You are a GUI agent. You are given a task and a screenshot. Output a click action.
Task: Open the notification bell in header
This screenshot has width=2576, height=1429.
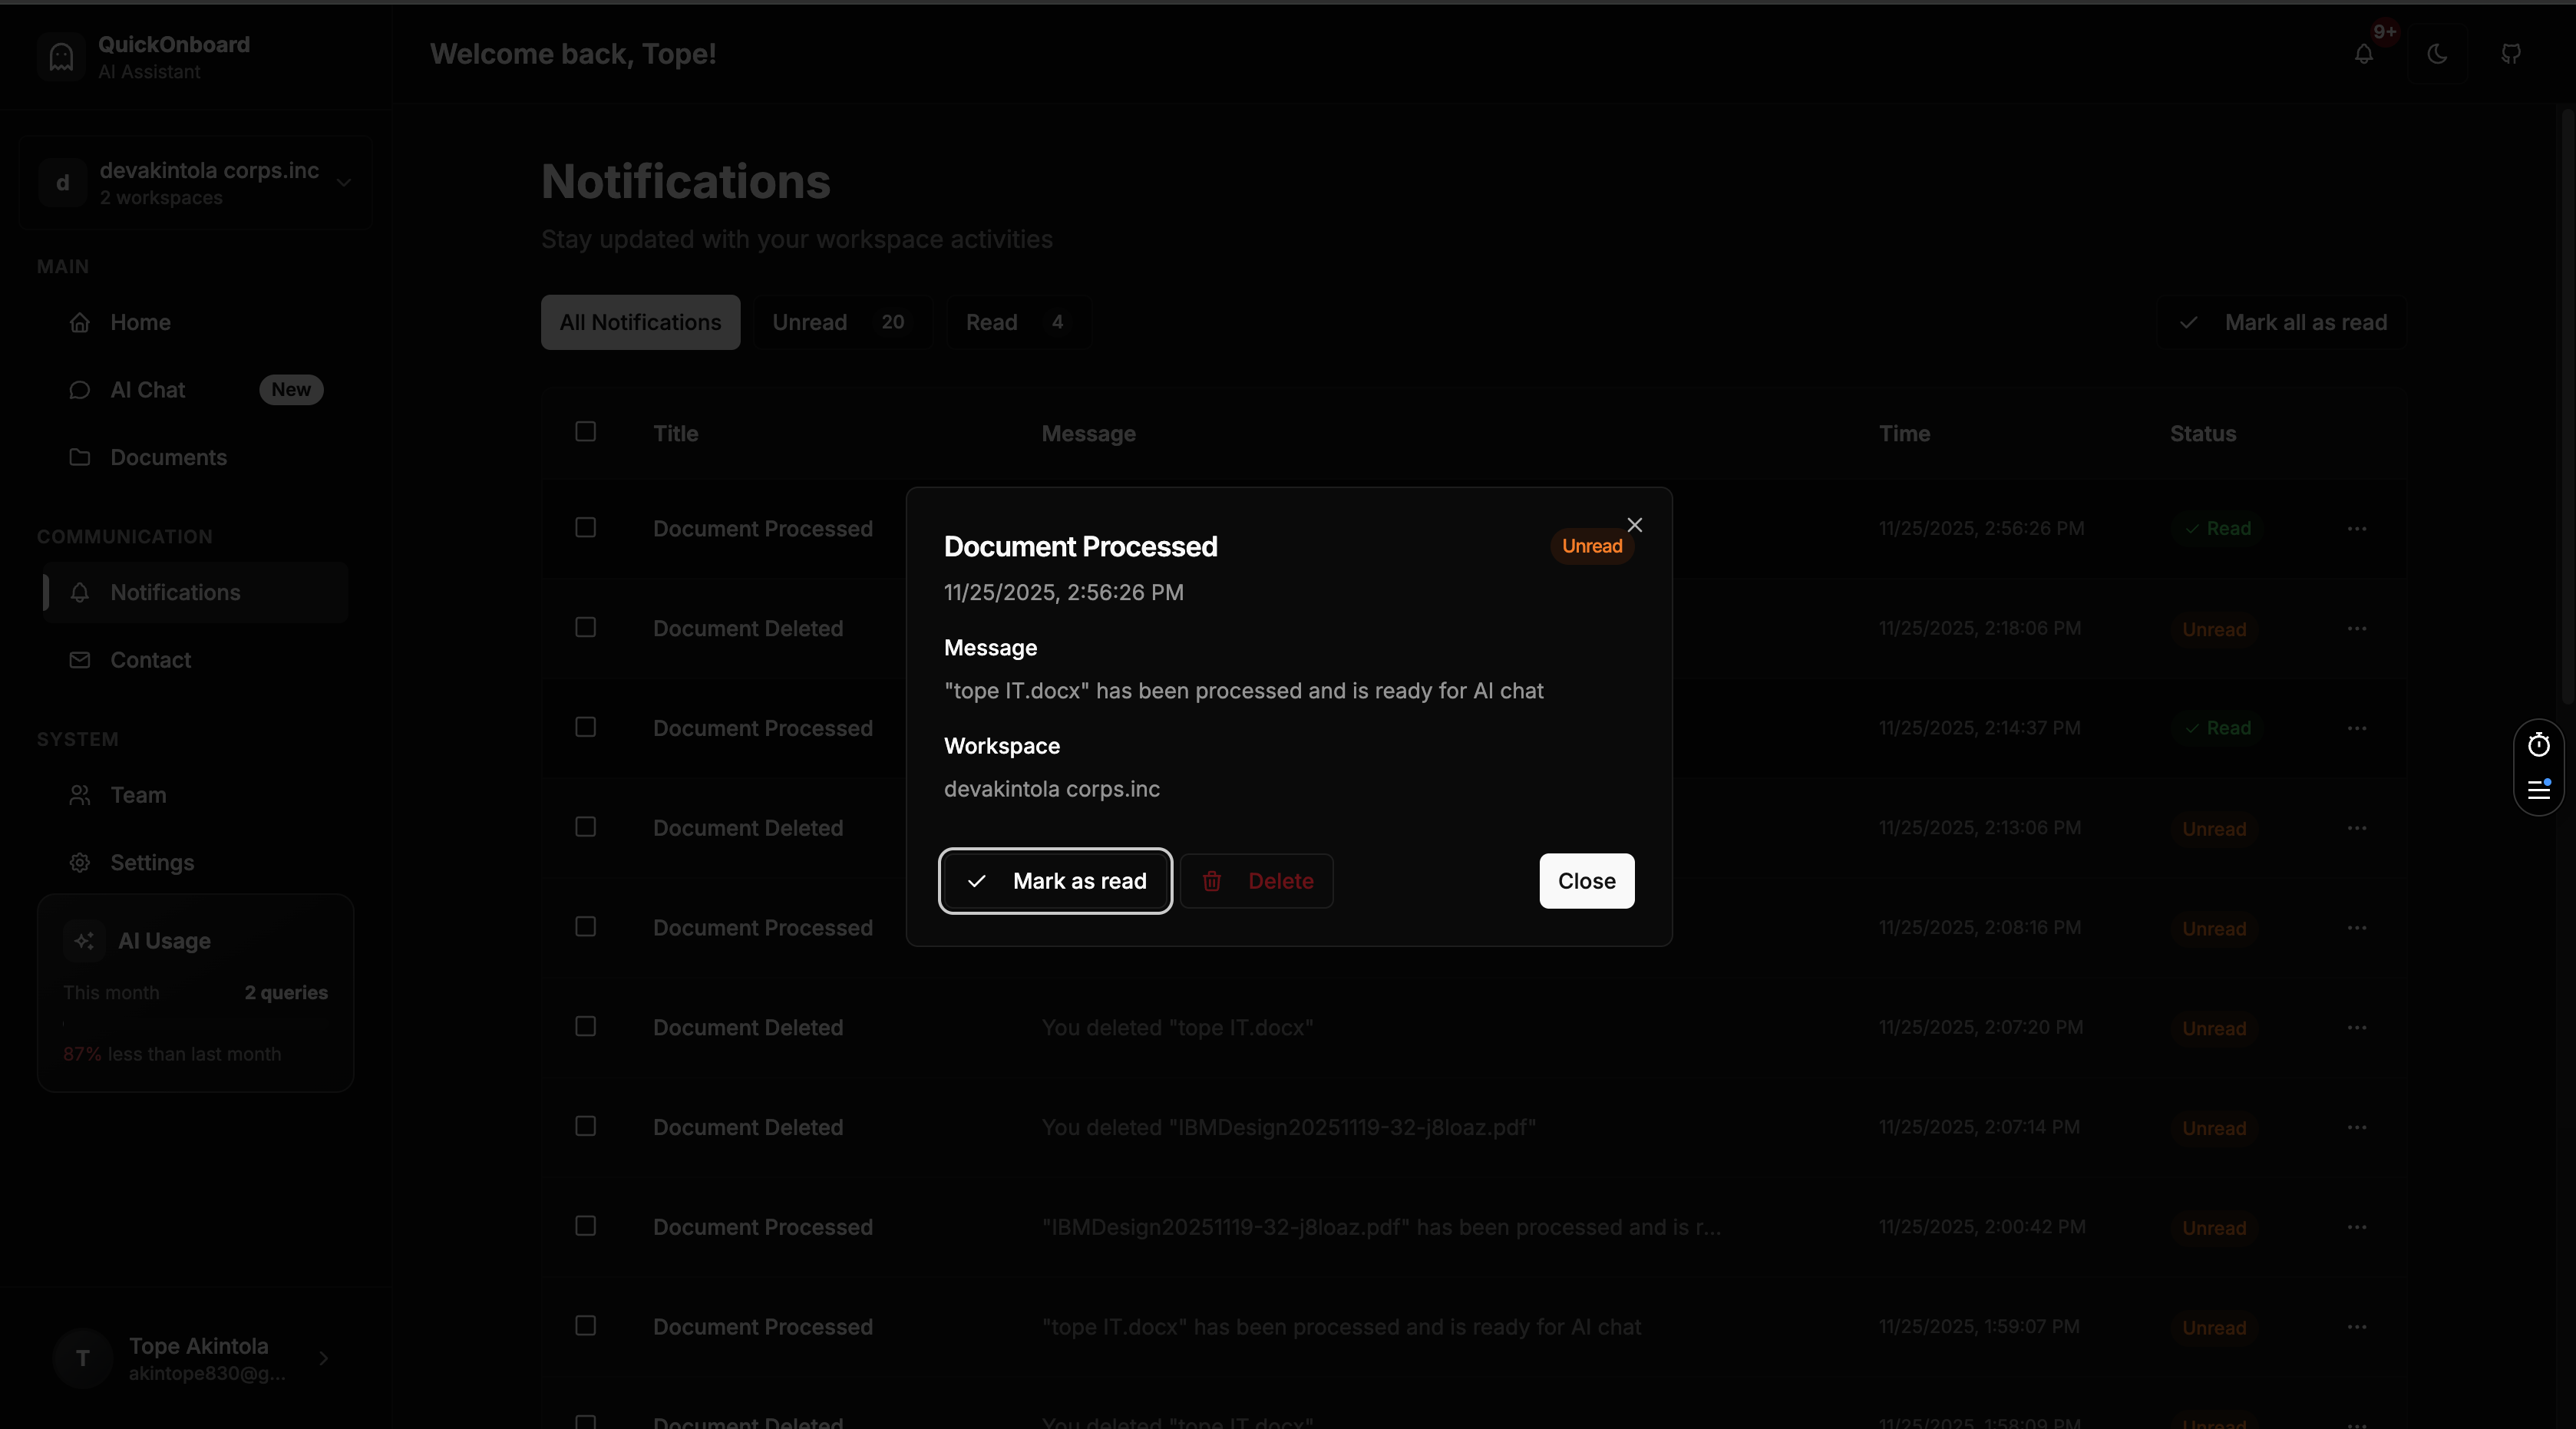coord(2363,54)
